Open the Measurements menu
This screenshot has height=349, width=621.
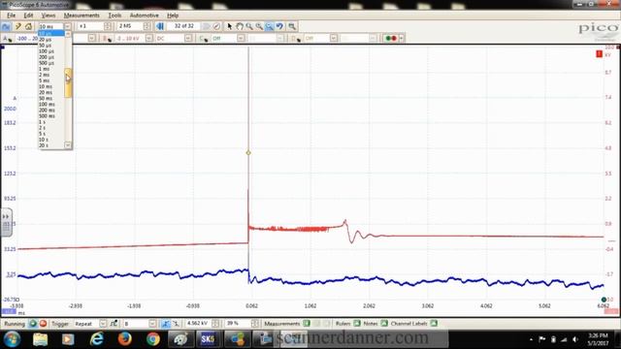pyautogui.click(x=82, y=16)
